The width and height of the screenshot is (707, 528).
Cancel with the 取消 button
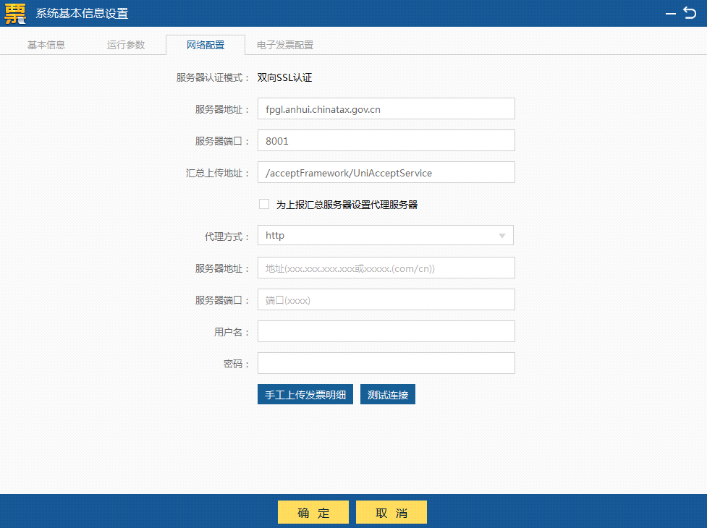tap(391, 512)
